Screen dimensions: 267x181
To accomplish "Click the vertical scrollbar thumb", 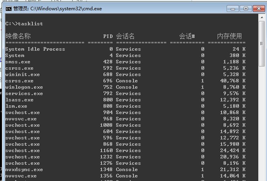I will coord(261,44).
